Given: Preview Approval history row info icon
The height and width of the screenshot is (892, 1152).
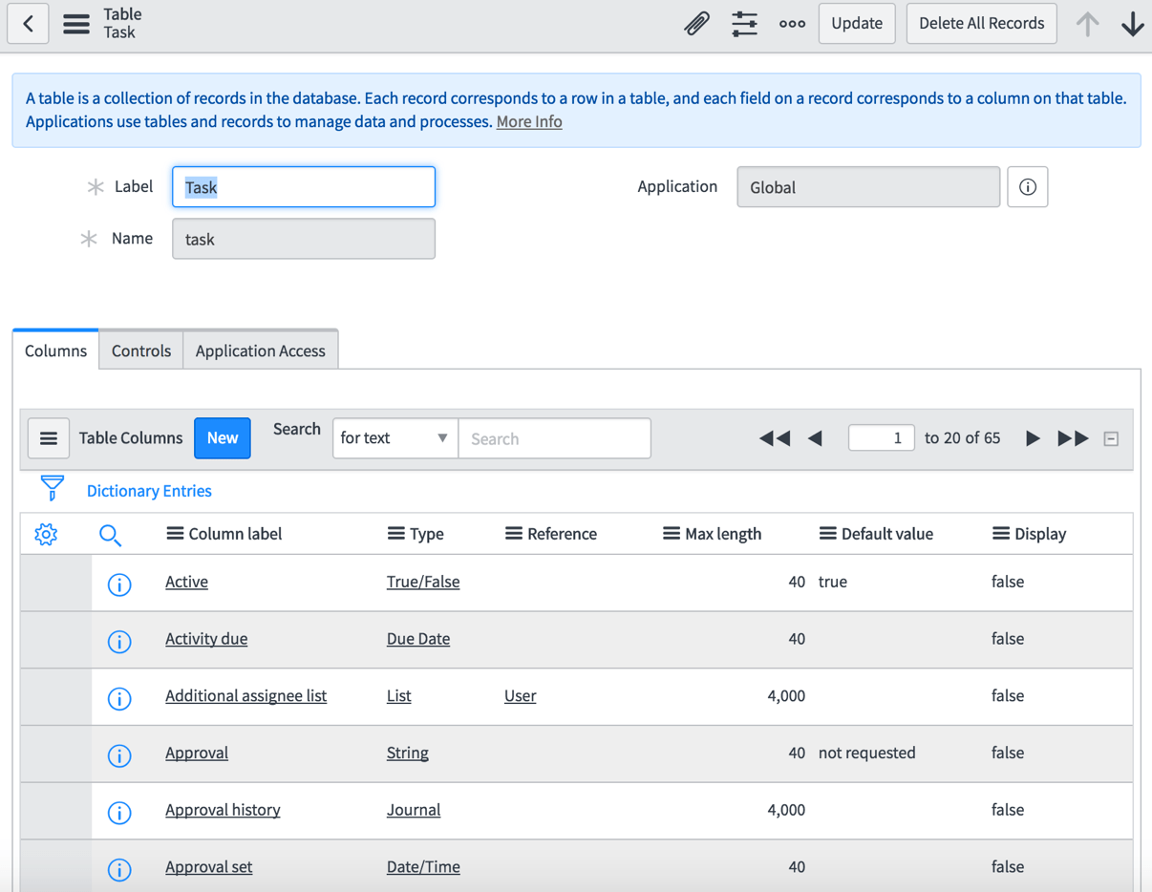Looking at the screenshot, I should (x=119, y=813).
